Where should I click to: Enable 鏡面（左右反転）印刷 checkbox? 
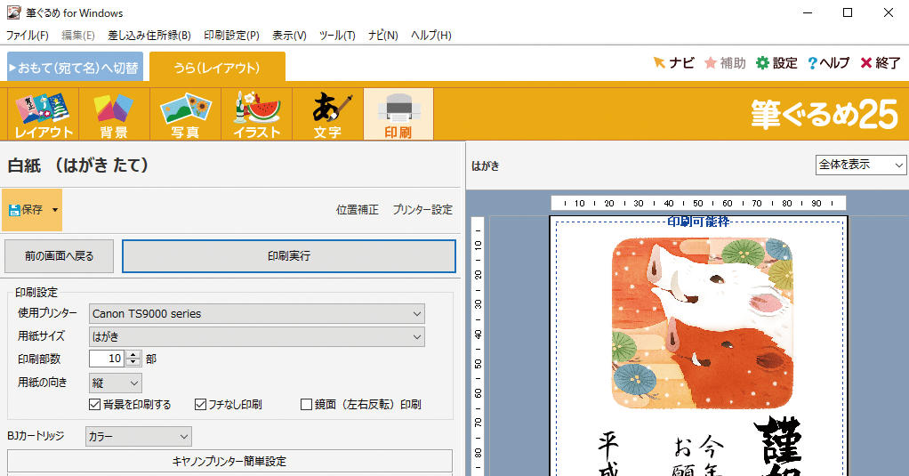pos(307,404)
